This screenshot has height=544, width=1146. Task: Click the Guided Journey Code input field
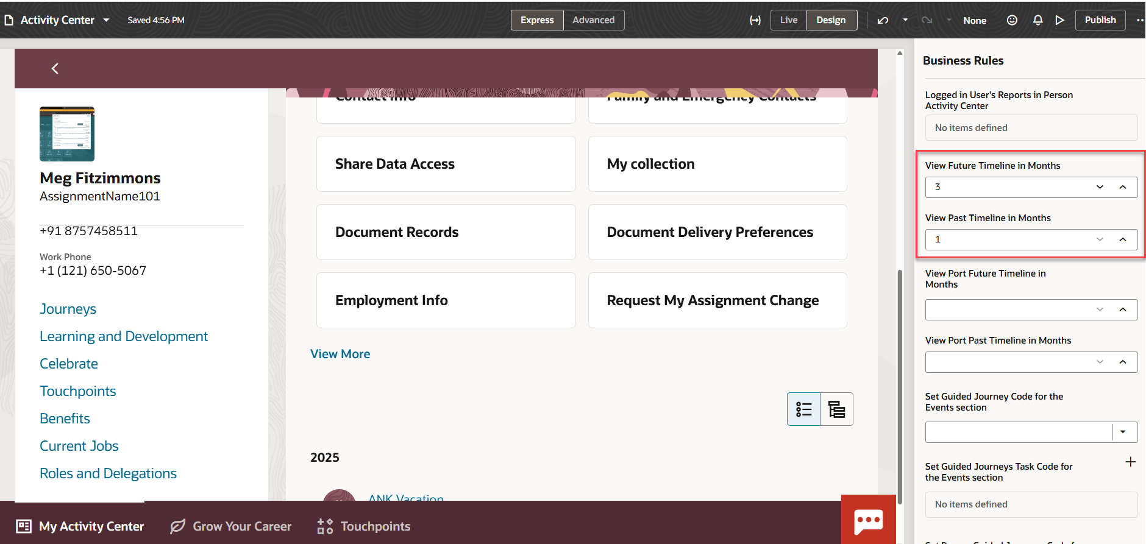(x=1019, y=432)
